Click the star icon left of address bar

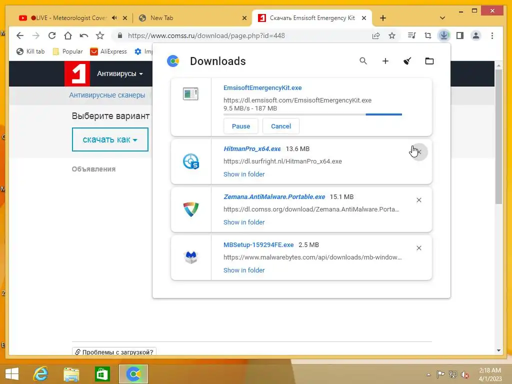(100, 35)
